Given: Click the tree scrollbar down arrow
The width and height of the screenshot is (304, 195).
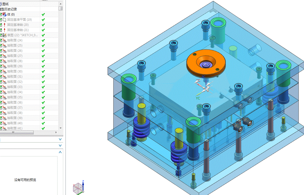Looking at the screenshot, I should [61, 128].
